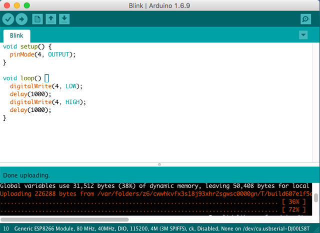Click the console horizontal scrollbar thumb
The image size is (320, 233).
64,220
